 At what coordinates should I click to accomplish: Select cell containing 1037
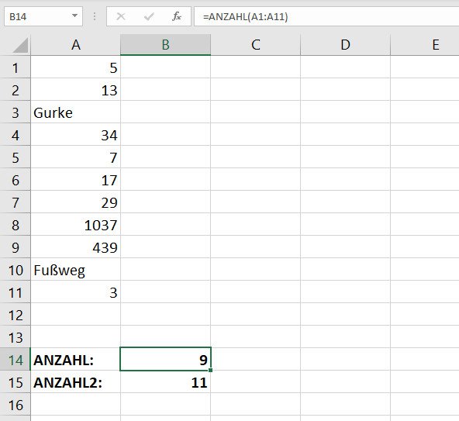tap(75, 225)
